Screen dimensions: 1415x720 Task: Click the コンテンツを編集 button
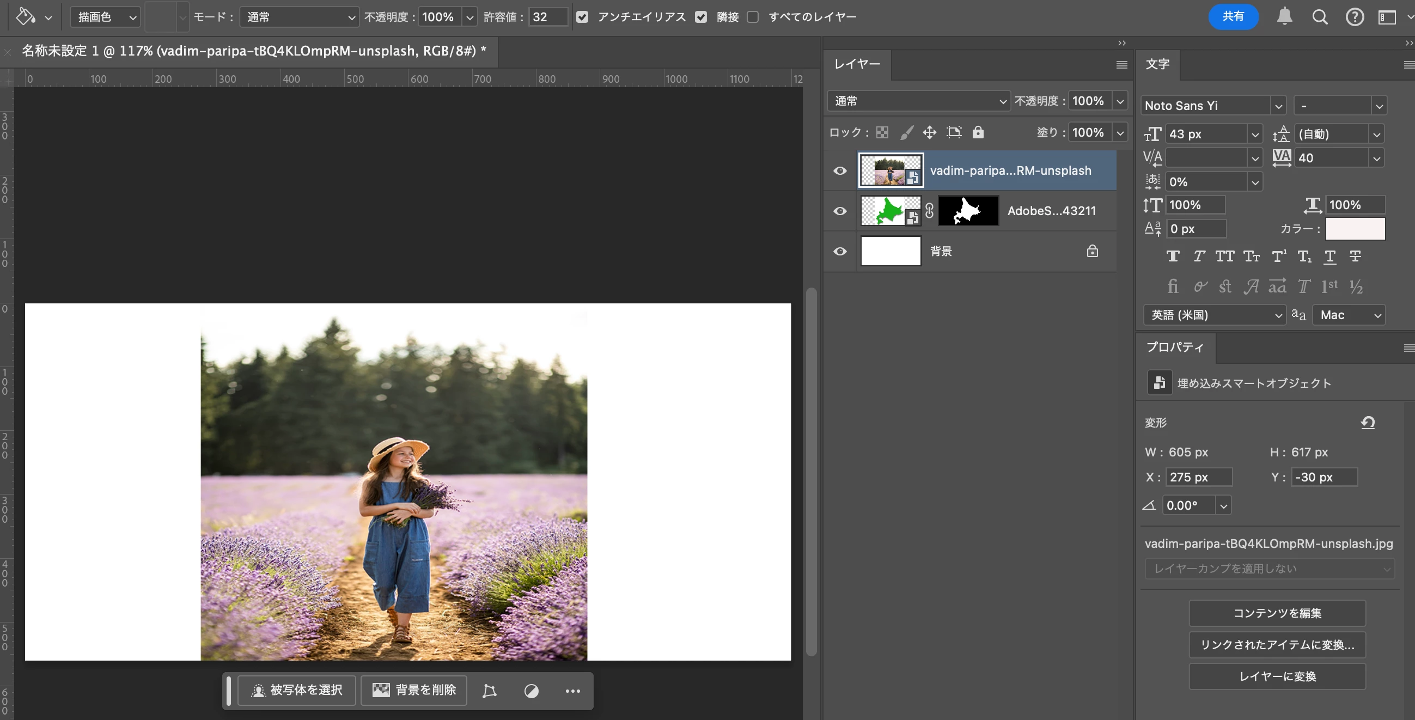click(1277, 613)
